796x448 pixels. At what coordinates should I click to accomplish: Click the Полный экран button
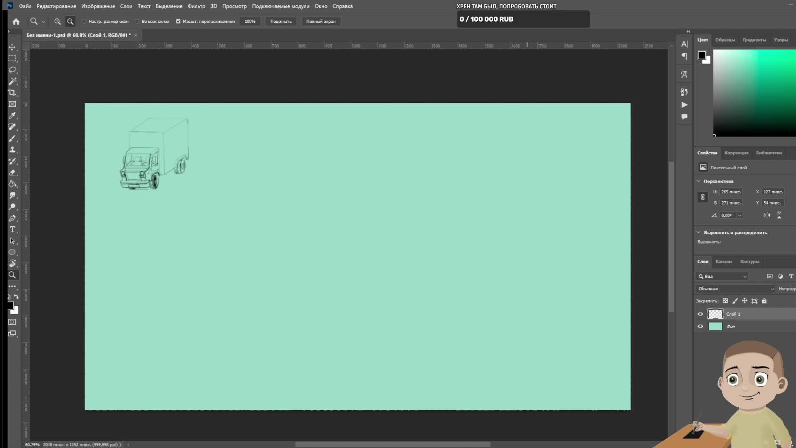pos(320,22)
